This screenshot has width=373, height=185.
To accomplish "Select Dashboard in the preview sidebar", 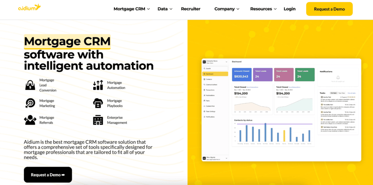I will pos(215,74).
